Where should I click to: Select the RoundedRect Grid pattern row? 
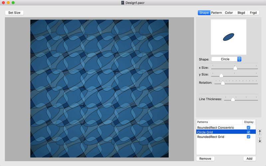coord(226,137)
